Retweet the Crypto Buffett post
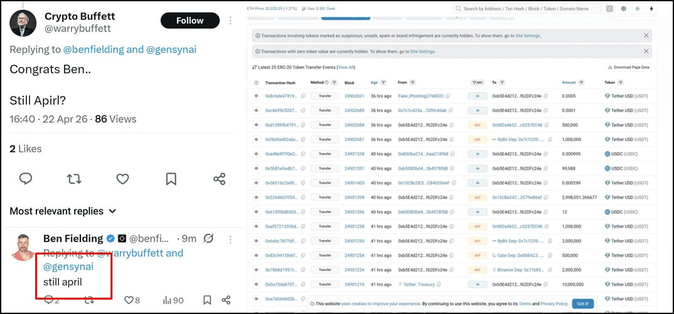This screenshot has height=314, width=674. [x=74, y=179]
